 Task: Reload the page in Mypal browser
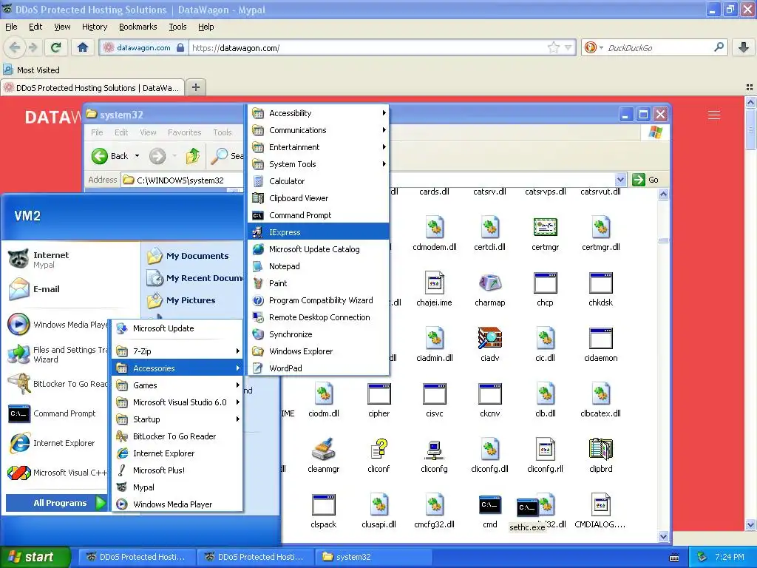(x=56, y=47)
